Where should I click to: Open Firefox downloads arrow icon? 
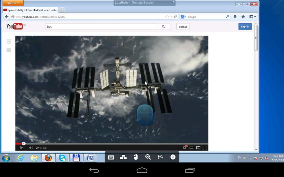[x=235, y=17]
